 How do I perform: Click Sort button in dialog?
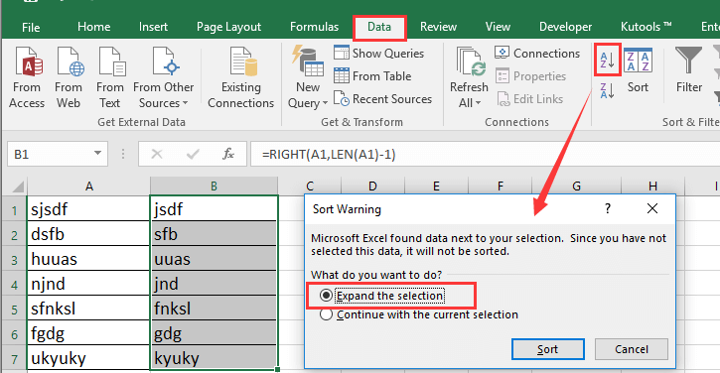pyautogui.click(x=547, y=349)
